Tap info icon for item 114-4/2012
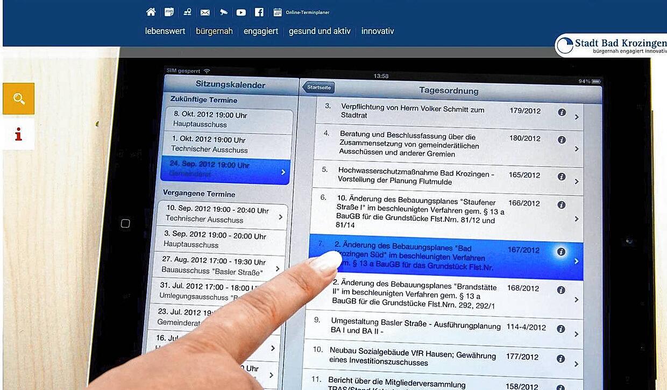Viewport: 667px width, 390px height. (x=560, y=329)
